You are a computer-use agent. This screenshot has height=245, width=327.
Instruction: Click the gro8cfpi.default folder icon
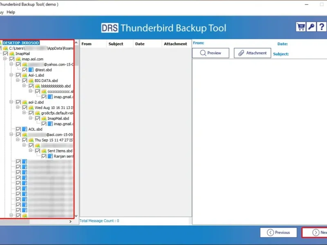pos(38,113)
